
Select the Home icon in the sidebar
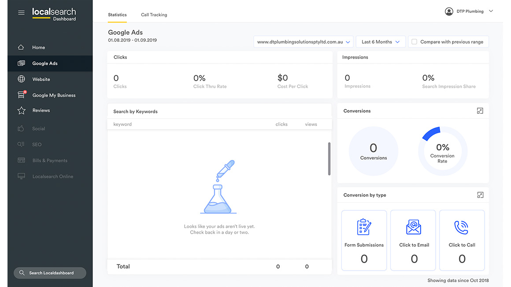coord(21,47)
